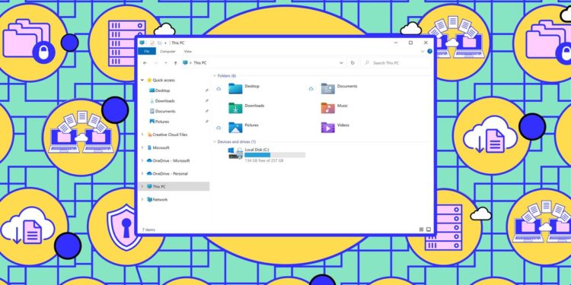
Task: Select Documents under Quick access
Action: (162, 111)
